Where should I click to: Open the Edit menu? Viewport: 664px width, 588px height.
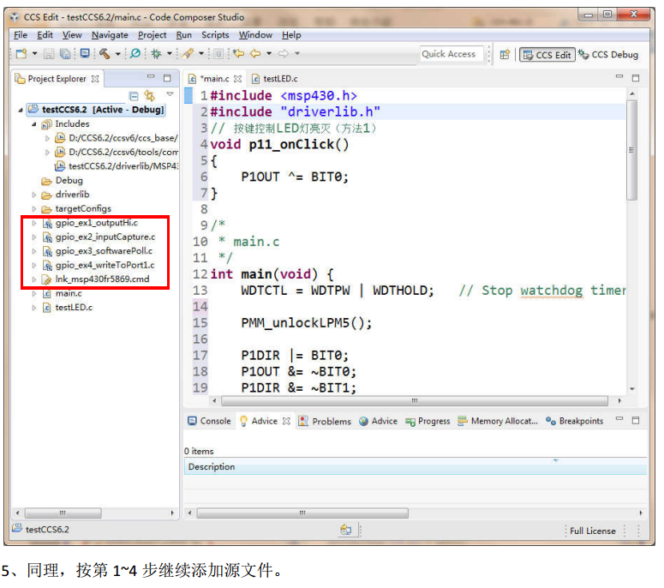(x=45, y=35)
